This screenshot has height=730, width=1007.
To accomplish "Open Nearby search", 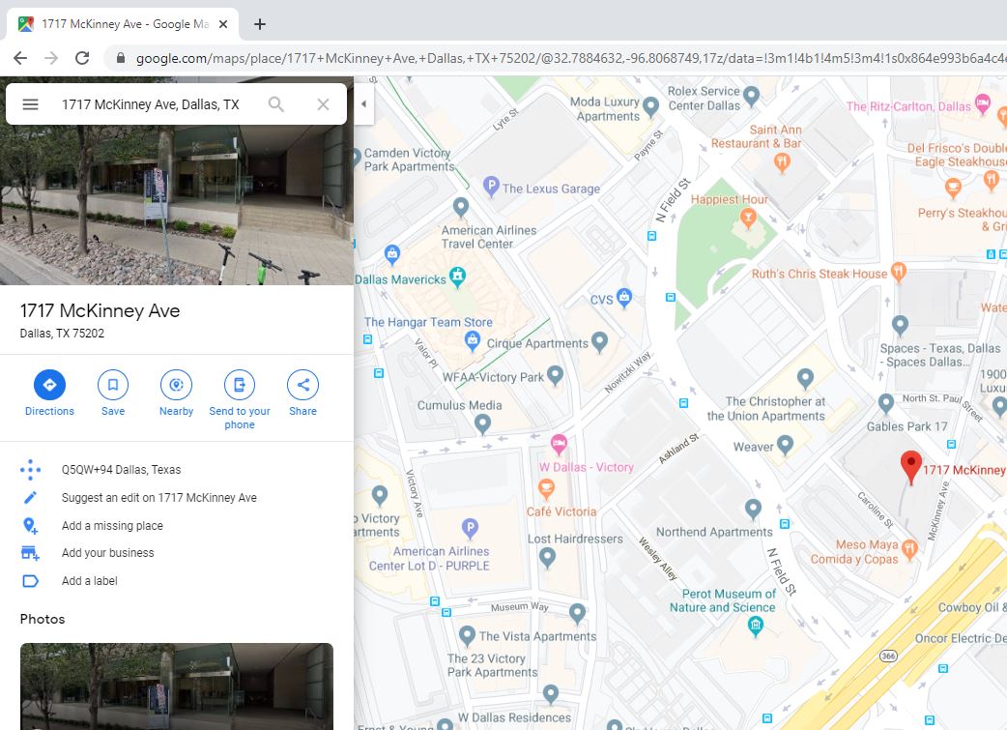I will [176, 394].
